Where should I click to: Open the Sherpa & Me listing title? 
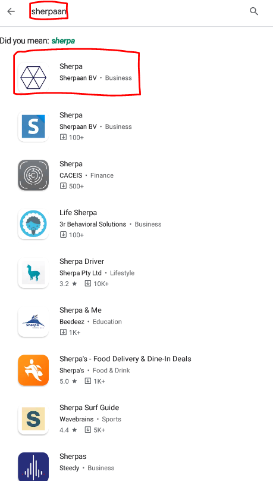pyautogui.click(x=80, y=310)
